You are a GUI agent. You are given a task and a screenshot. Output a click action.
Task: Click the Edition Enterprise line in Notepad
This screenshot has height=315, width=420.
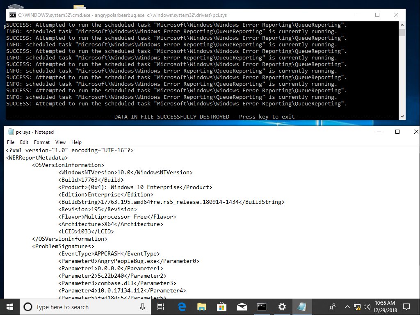(x=106, y=195)
